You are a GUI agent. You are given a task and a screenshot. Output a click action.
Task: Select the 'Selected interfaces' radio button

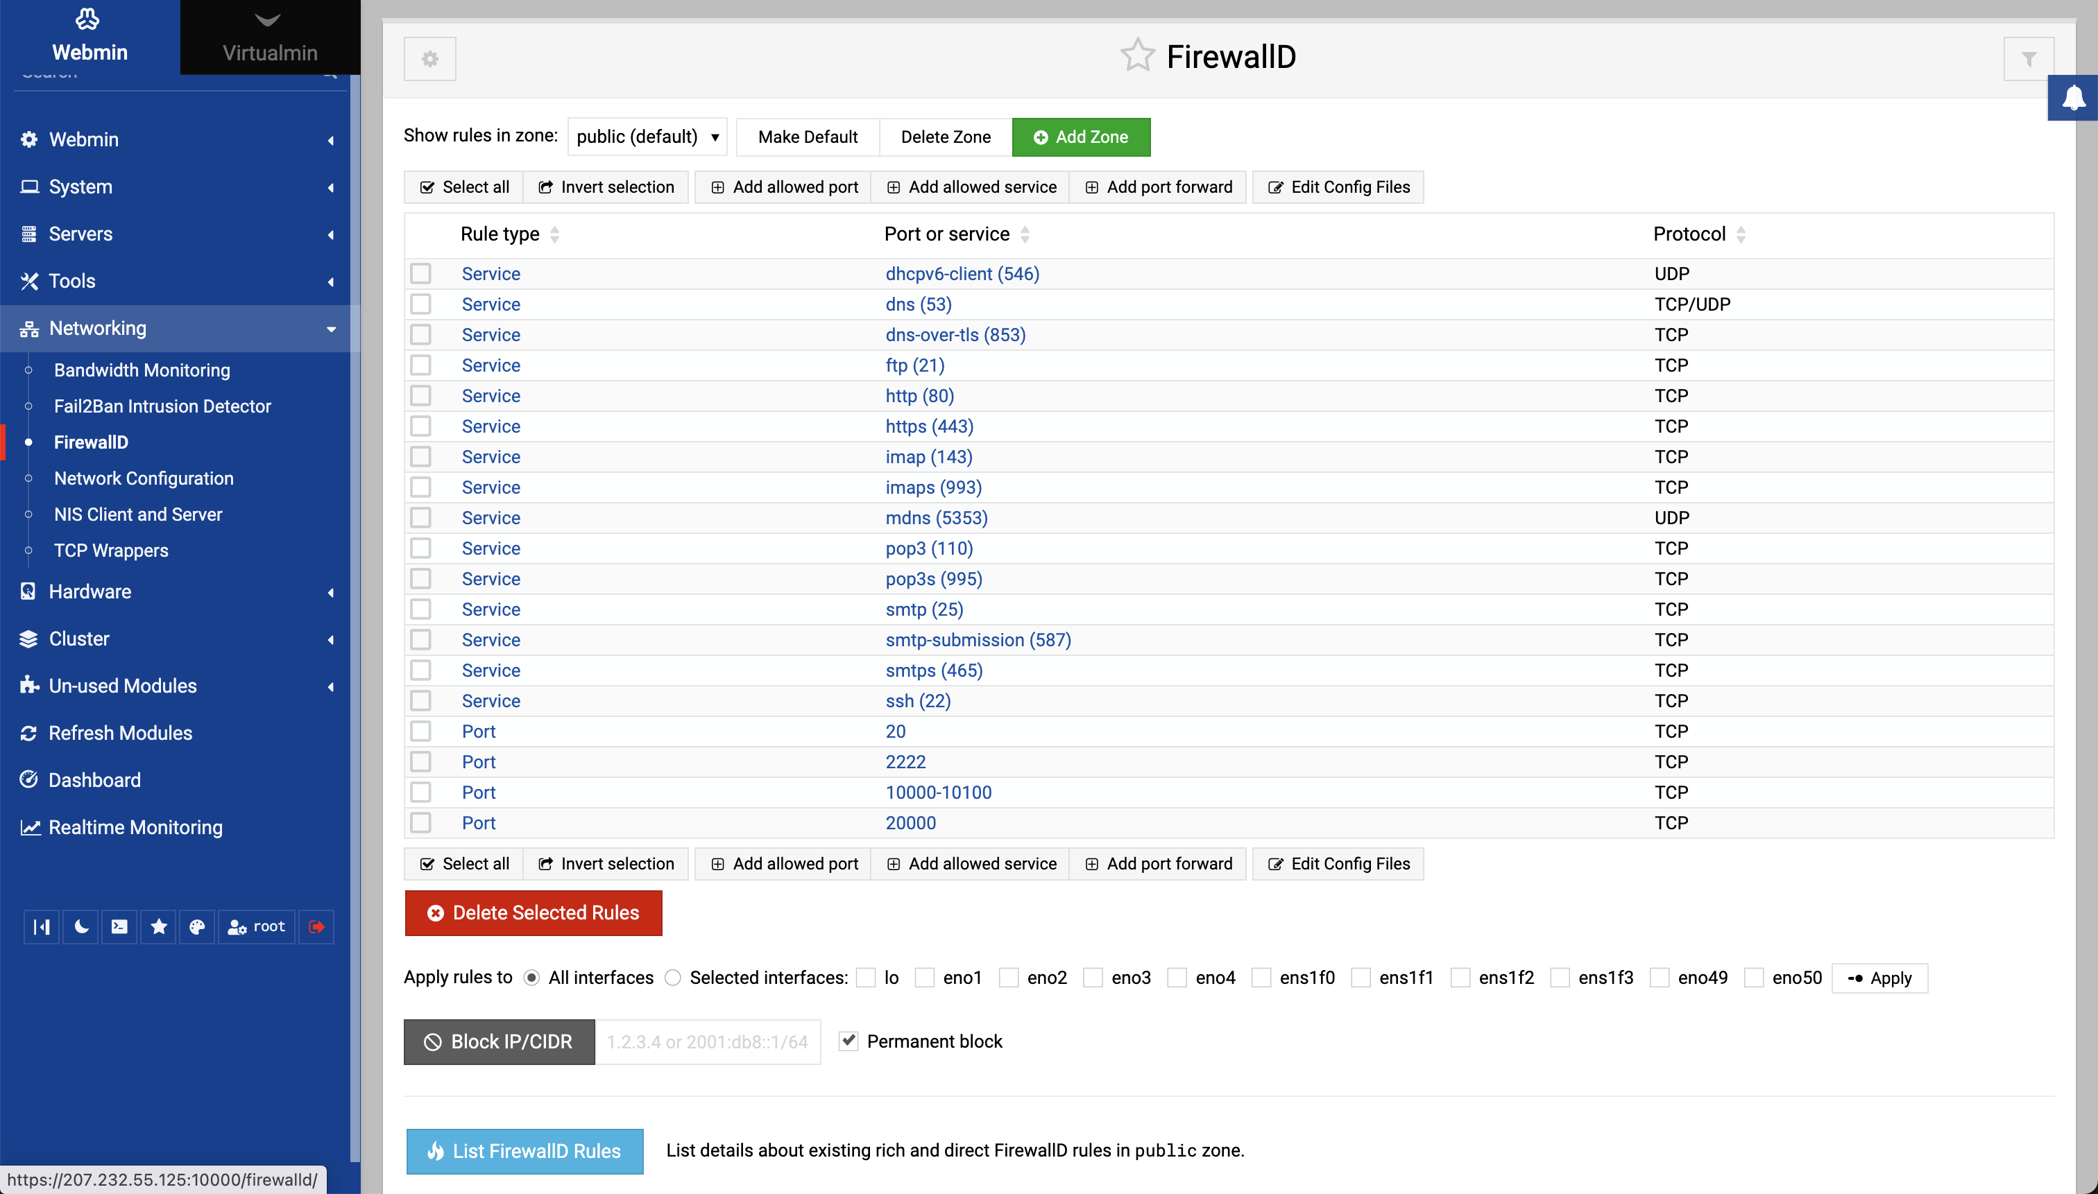click(x=673, y=978)
